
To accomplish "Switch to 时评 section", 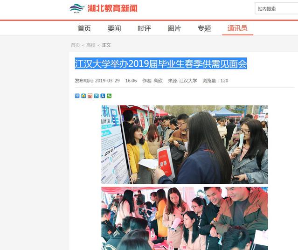I will coord(144,28).
